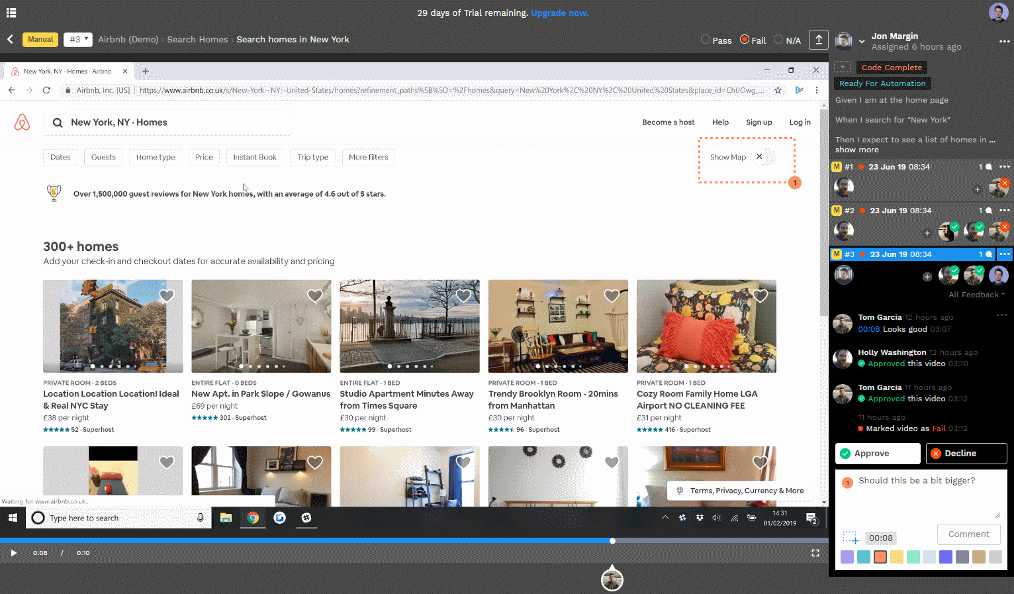
Task: Click the browser back arrow
Action: pos(12,90)
